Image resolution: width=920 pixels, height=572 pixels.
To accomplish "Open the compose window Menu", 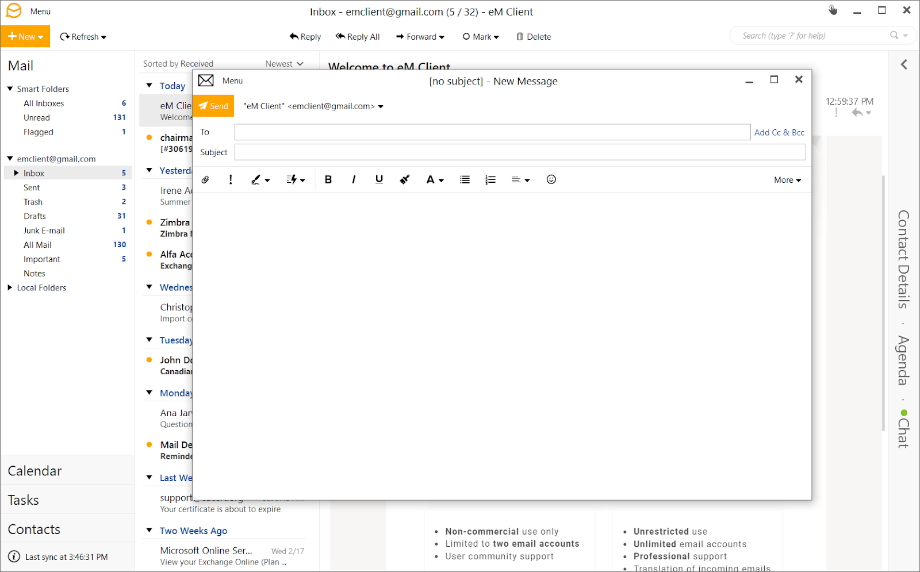I will click(x=232, y=80).
